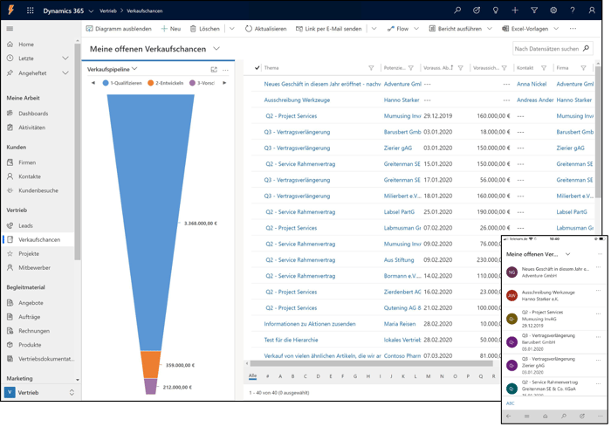This screenshot has height=427, width=611.
Task: Open Produkte in the sidebar
Action: point(30,345)
